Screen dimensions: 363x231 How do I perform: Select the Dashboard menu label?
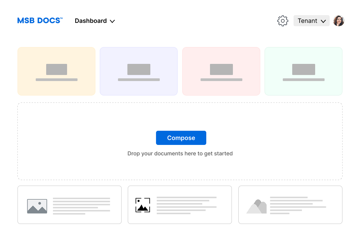(91, 21)
